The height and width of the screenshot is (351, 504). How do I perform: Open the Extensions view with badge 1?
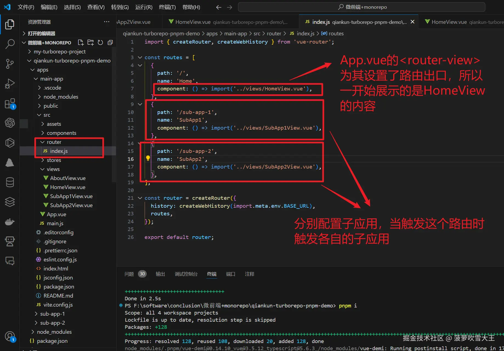tap(10, 104)
